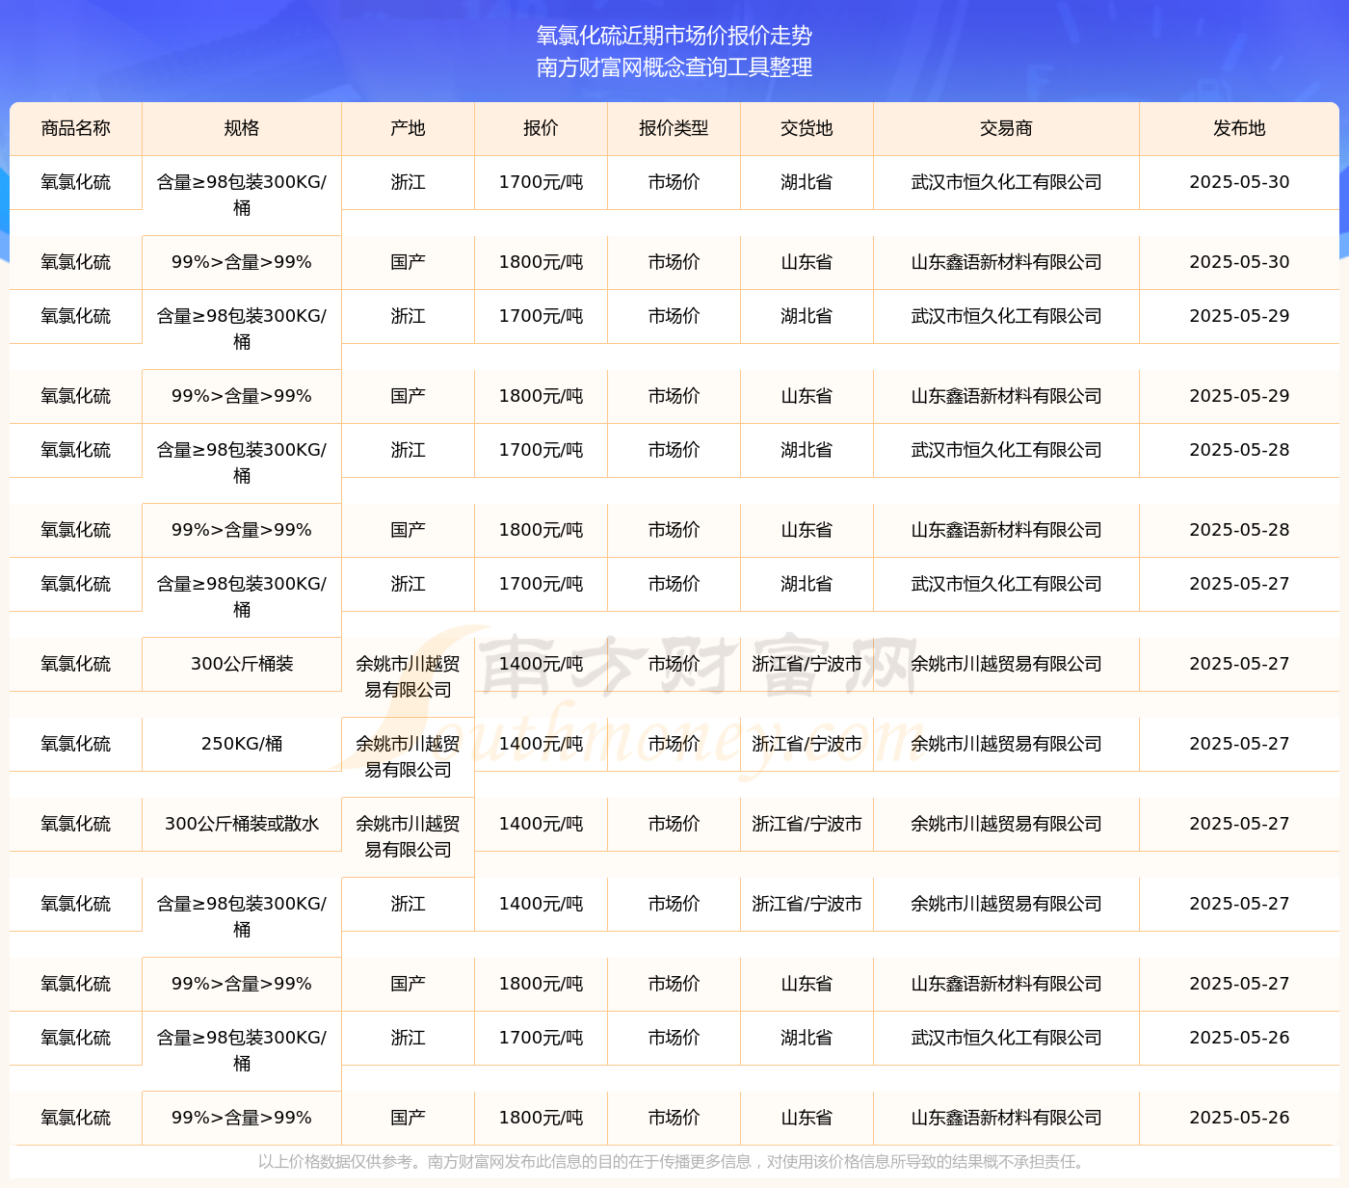Select the 交易商 column header
Image resolution: width=1349 pixels, height=1188 pixels.
coord(1007,128)
